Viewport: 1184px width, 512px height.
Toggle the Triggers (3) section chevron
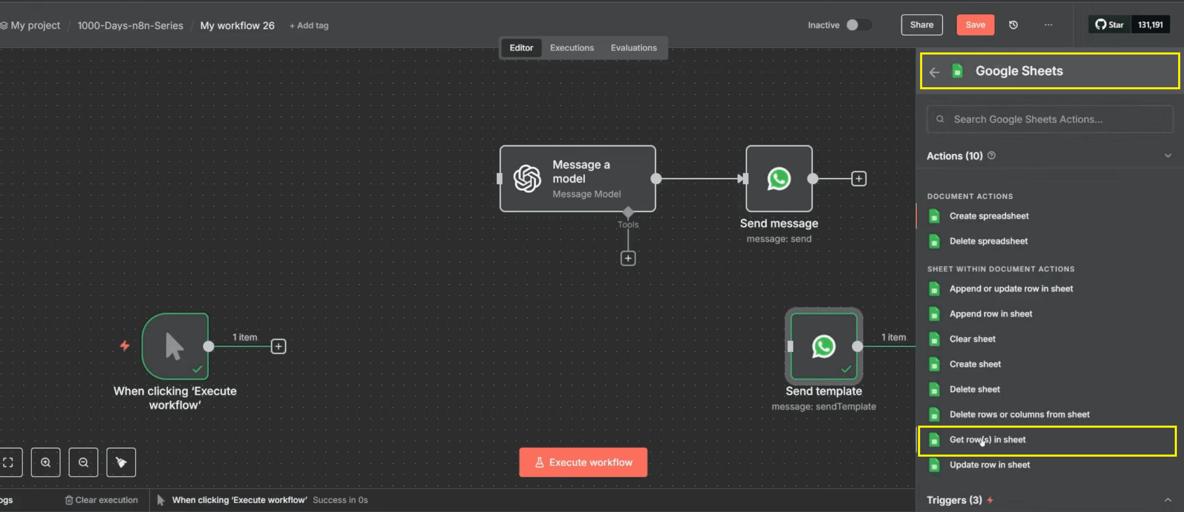(x=1168, y=499)
